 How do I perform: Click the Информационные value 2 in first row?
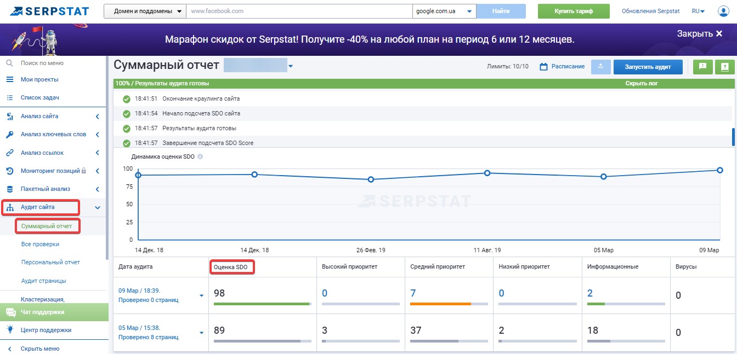(x=590, y=293)
